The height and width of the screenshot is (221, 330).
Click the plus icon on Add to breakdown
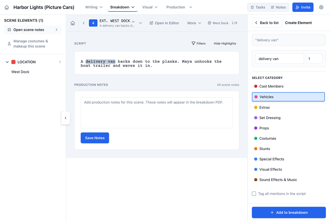[272, 212]
